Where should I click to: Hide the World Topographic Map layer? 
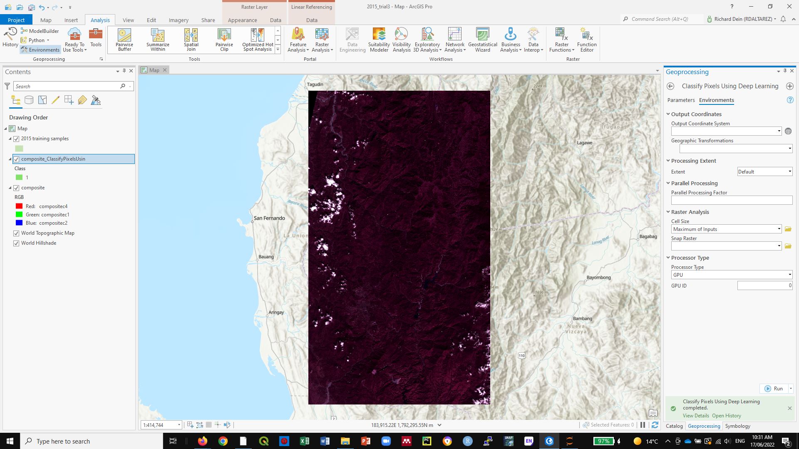pyautogui.click(x=16, y=233)
